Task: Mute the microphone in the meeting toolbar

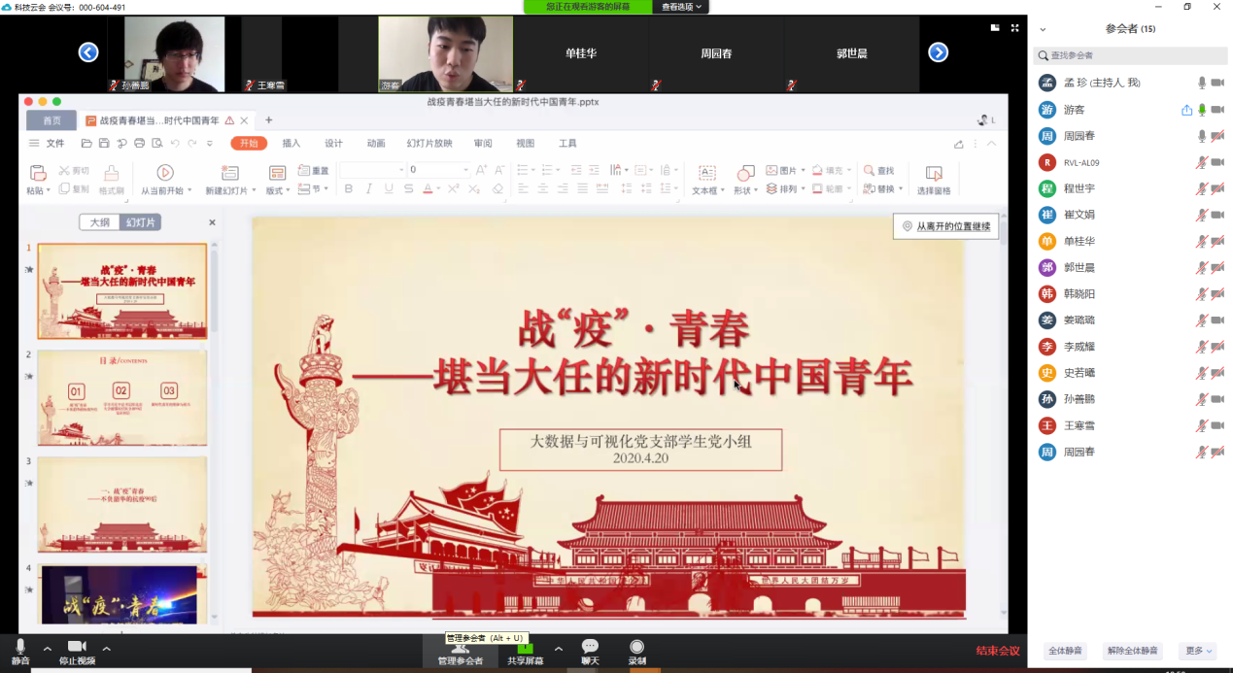Action: (x=20, y=648)
